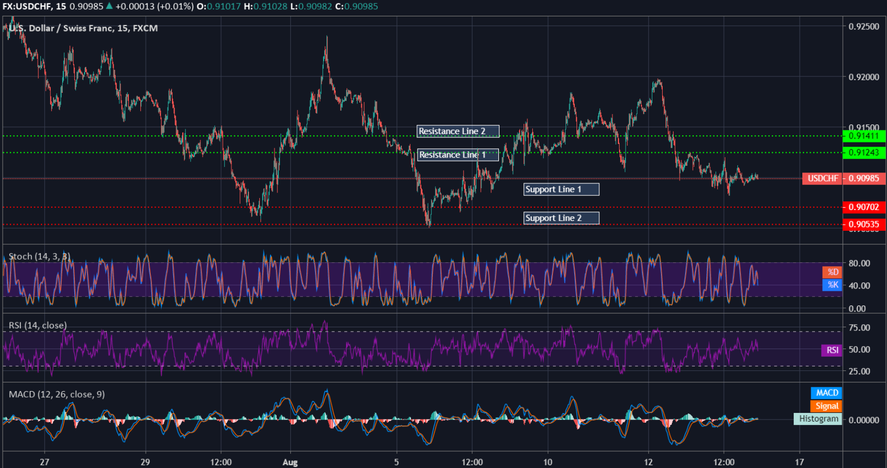This screenshot has height=468, width=887.
Task: Click the RSI (14, close) indicator title
Action: point(38,326)
